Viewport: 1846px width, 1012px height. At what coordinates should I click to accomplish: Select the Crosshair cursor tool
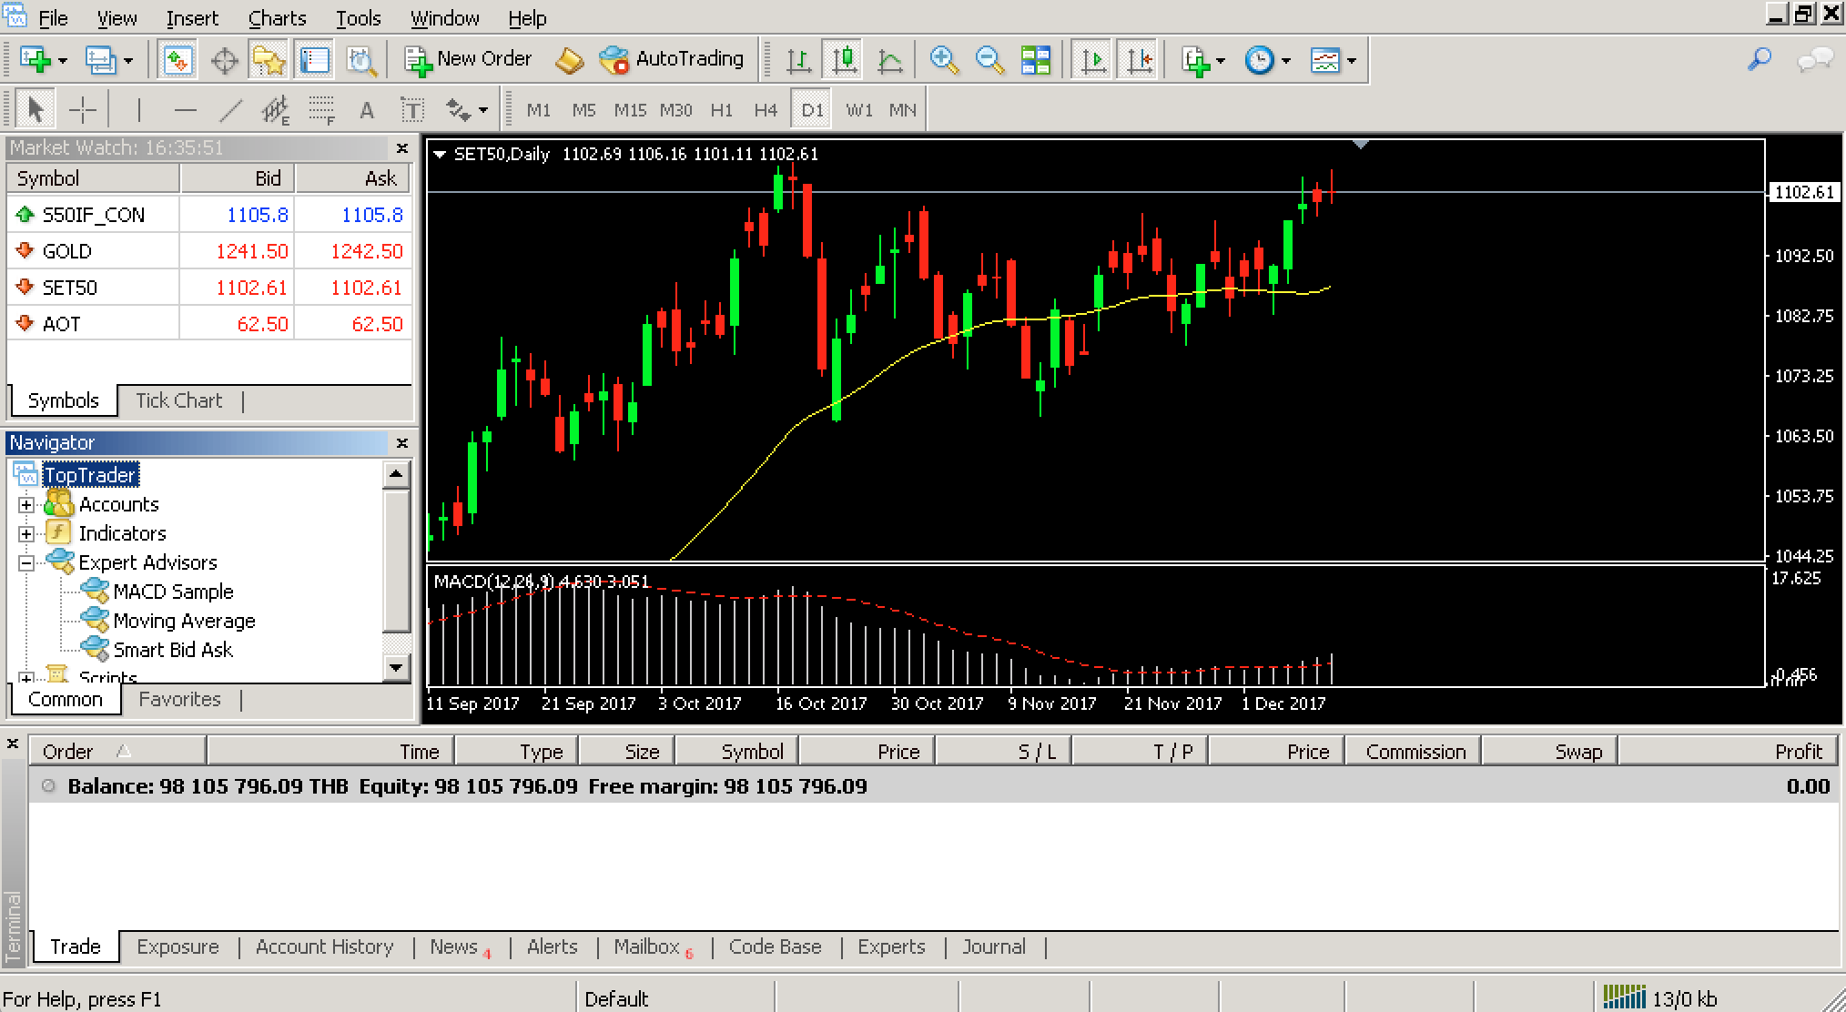[x=83, y=111]
